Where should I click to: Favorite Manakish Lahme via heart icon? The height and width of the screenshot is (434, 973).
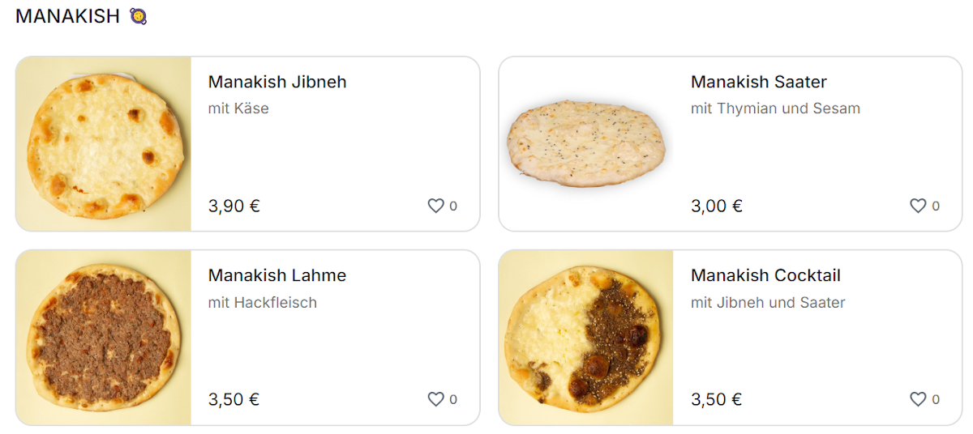(435, 399)
